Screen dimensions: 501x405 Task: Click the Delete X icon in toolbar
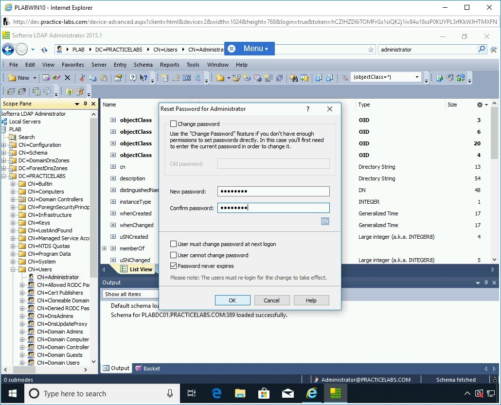tap(68, 78)
